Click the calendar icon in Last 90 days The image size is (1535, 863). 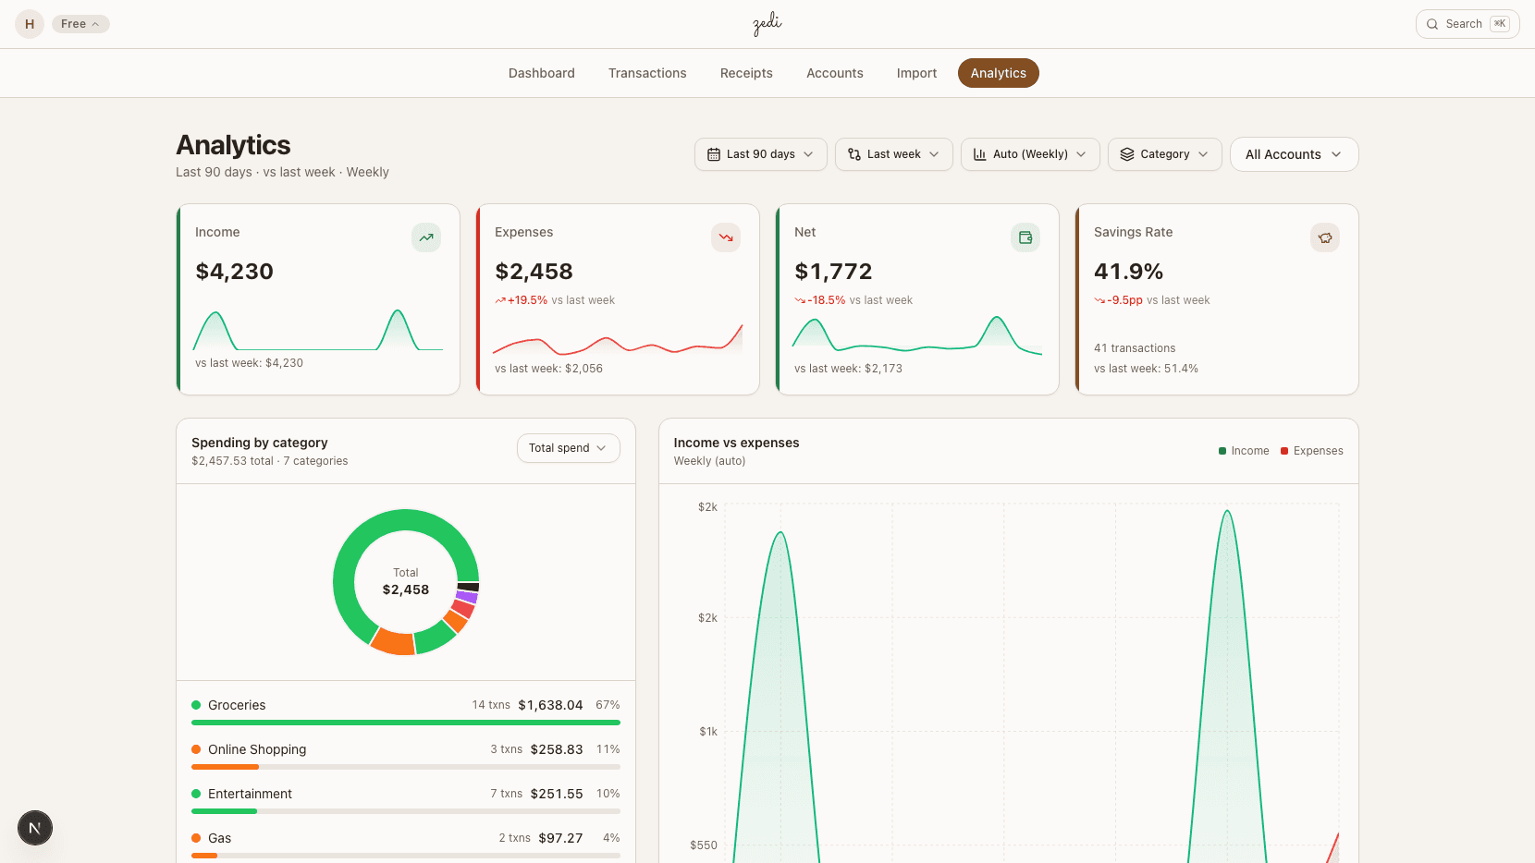[714, 154]
